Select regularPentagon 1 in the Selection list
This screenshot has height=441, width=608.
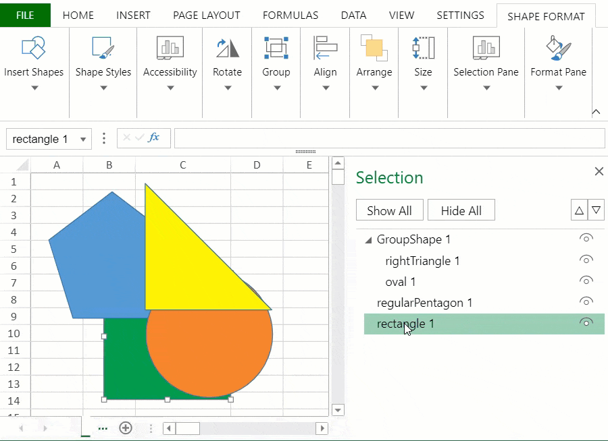[x=424, y=303]
